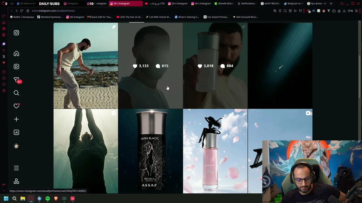
Task: Open Brave browser from the taskbar
Action: click(x=56, y=198)
